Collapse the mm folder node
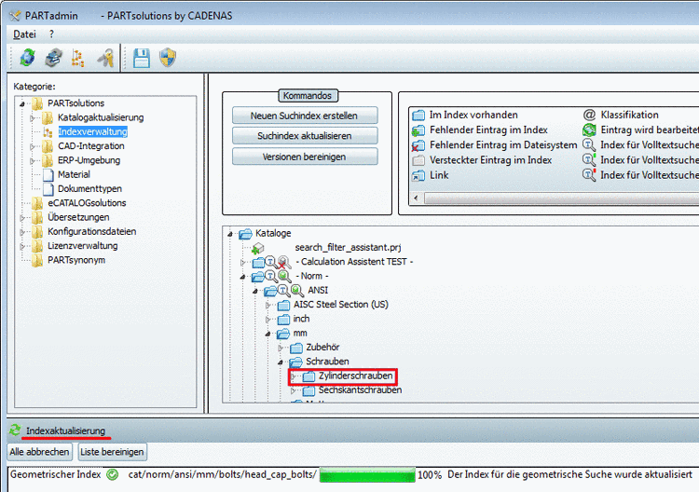699x492 pixels. (267, 334)
